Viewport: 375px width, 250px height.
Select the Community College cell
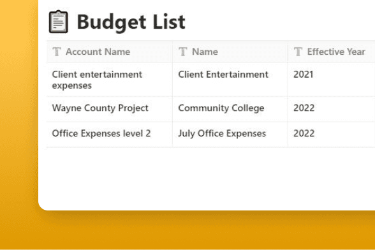click(x=230, y=109)
